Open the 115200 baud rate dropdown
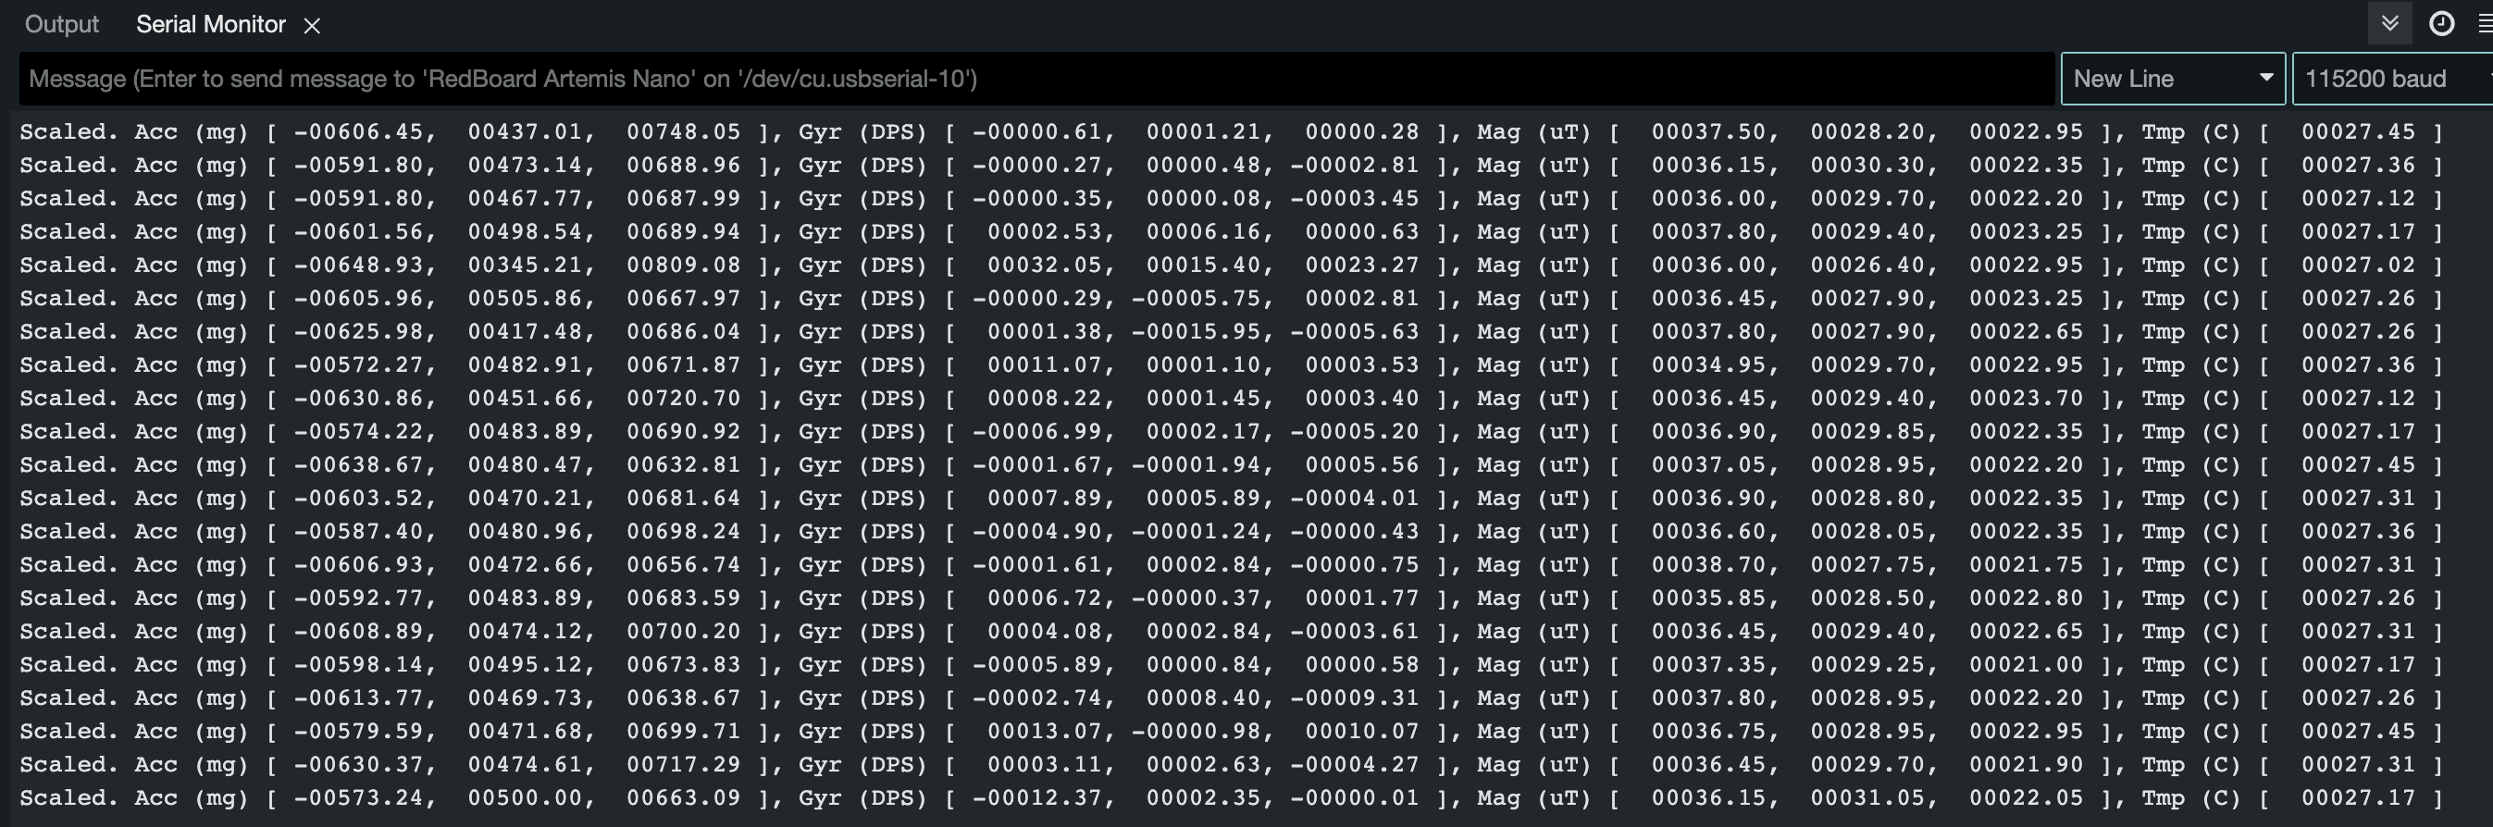This screenshot has width=2493, height=827. click(x=2392, y=79)
